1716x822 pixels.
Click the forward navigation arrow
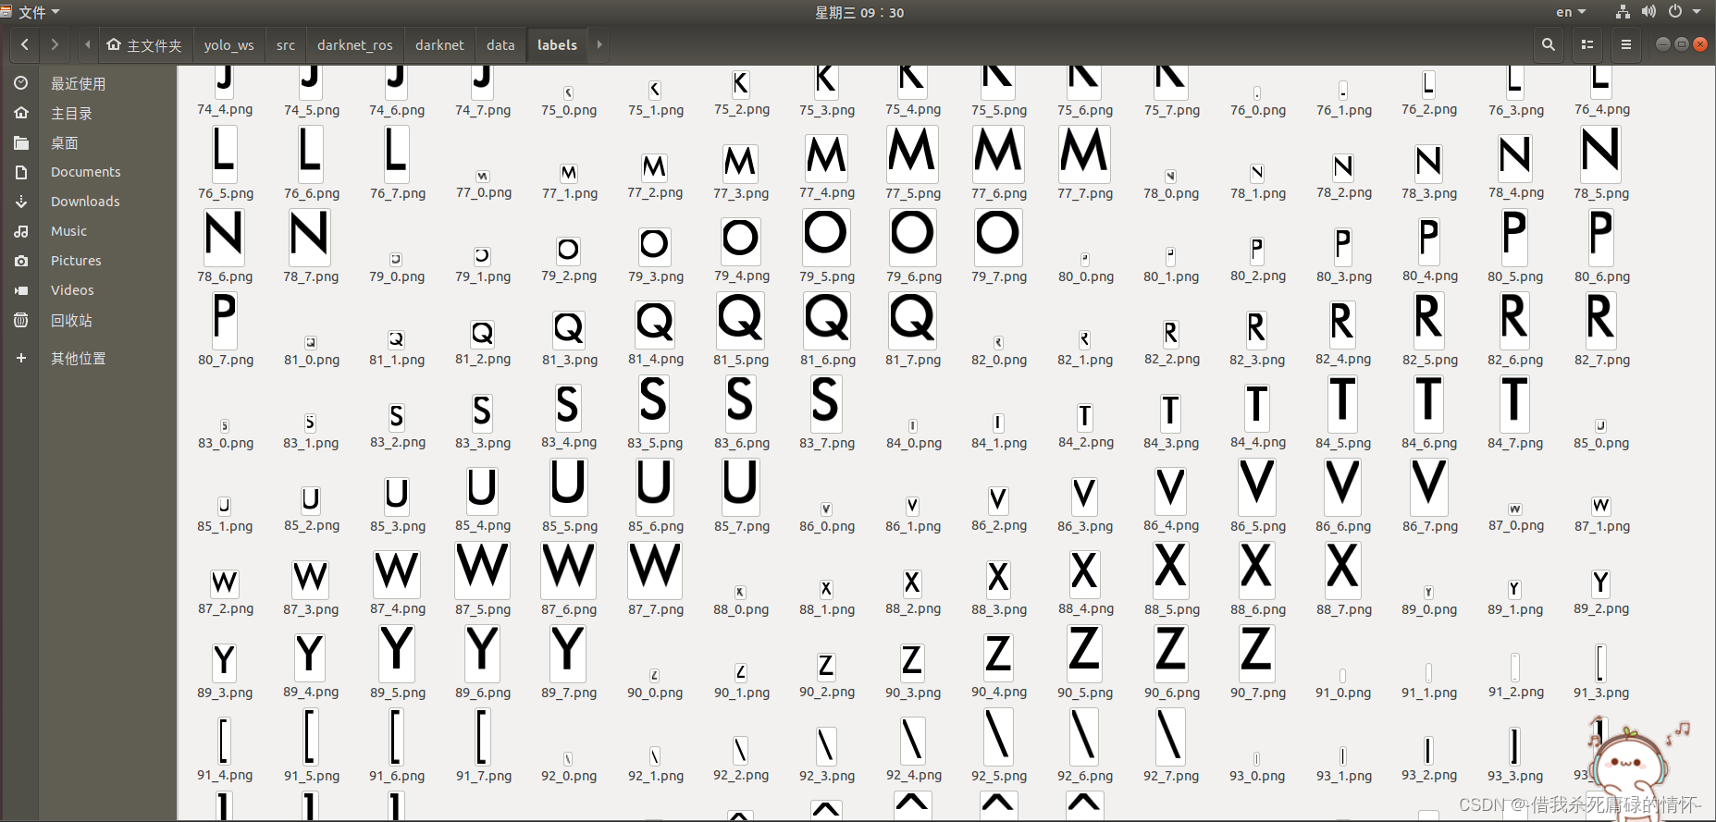55,44
